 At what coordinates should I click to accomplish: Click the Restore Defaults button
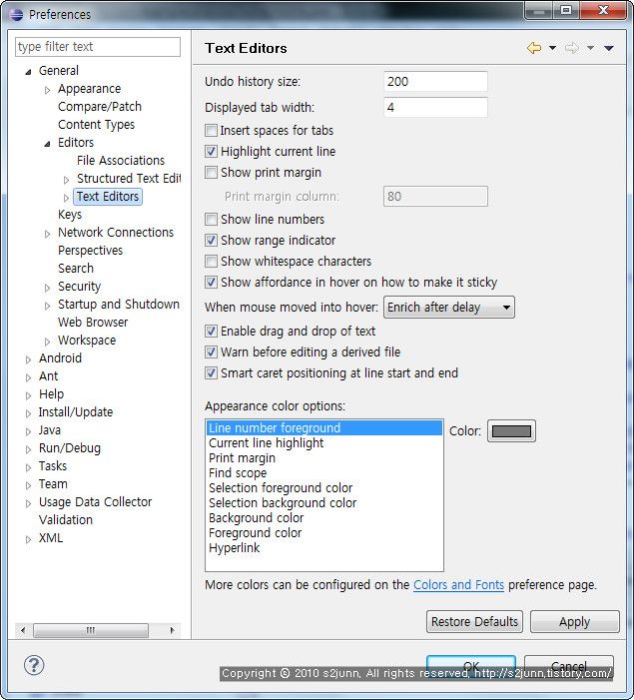click(x=474, y=621)
